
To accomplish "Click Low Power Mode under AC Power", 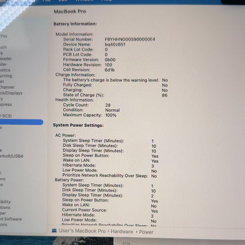I will (x=80, y=170).
